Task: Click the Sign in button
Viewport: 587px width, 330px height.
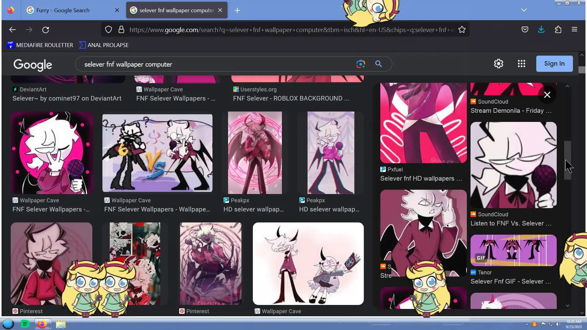Action: [x=554, y=64]
